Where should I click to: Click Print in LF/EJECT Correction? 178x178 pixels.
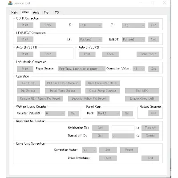pos(25,39)
